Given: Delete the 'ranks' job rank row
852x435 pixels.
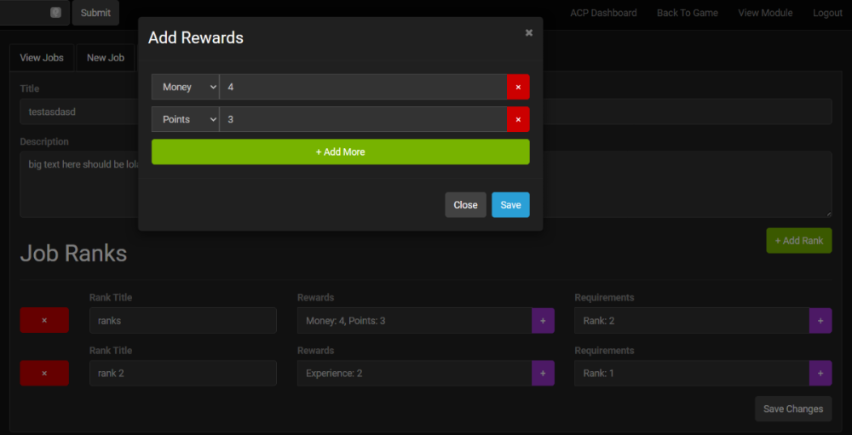Looking at the screenshot, I should click(44, 320).
